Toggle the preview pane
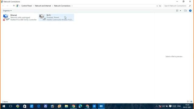The width and height of the screenshot is (194, 109). point(185,11)
